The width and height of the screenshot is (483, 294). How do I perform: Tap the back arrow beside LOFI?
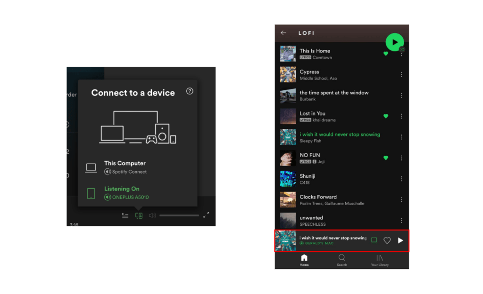coord(283,33)
